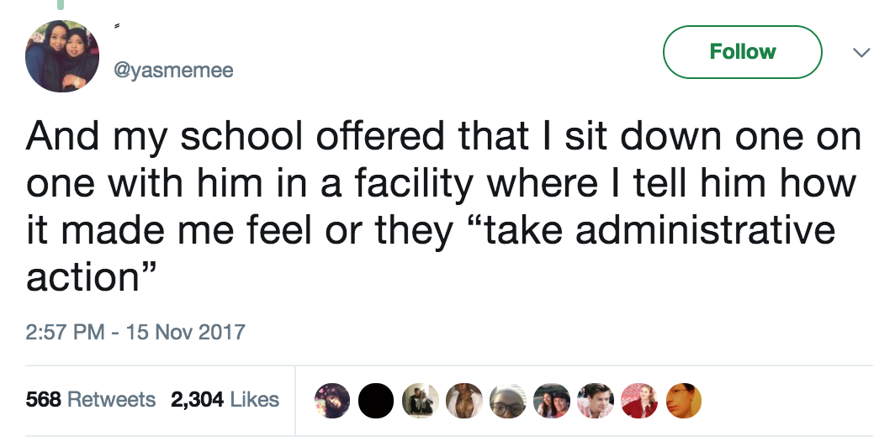Image resolution: width=895 pixels, height=447 pixels.
Task: Click the last liker avatar with orange background
Action: (x=683, y=401)
